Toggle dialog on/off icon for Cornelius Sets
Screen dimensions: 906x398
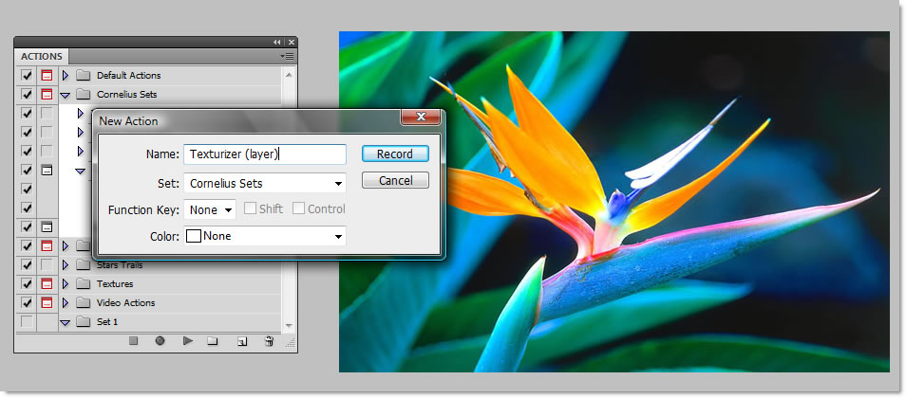pyautogui.click(x=47, y=94)
